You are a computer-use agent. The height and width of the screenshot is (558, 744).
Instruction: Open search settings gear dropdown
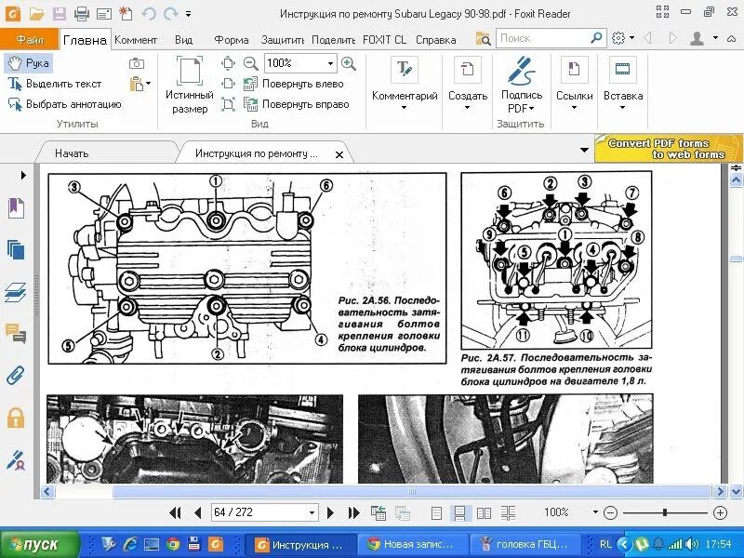pyautogui.click(x=622, y=38)
